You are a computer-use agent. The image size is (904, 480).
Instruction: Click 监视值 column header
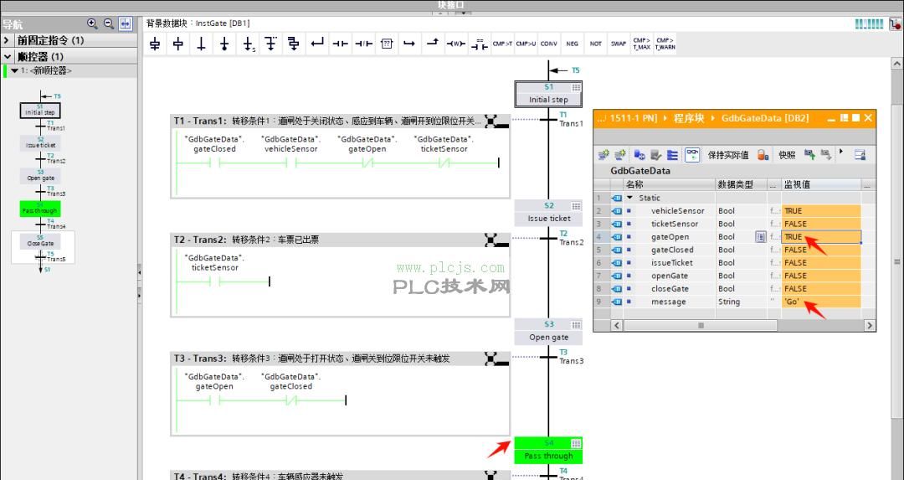click(x=822, y=184)
